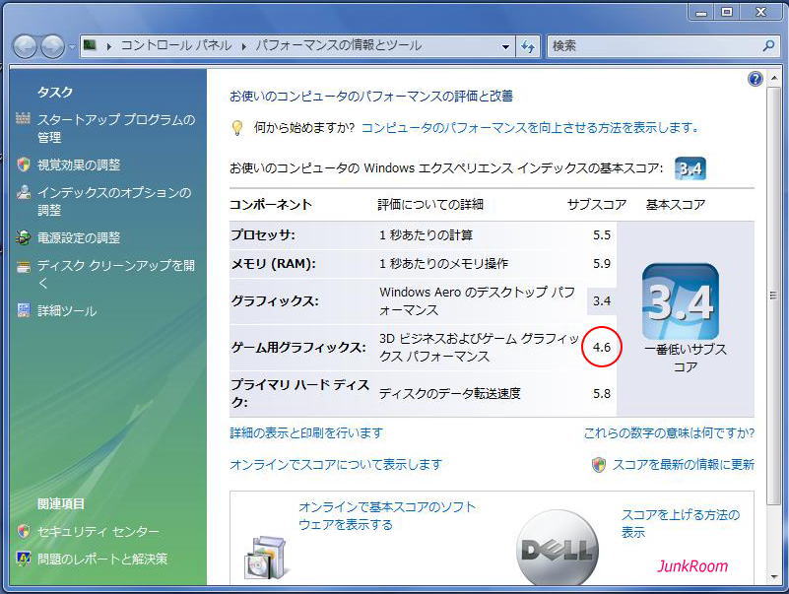
Task: Open 電源設定の調整 task link
Action: pos(79,237)
